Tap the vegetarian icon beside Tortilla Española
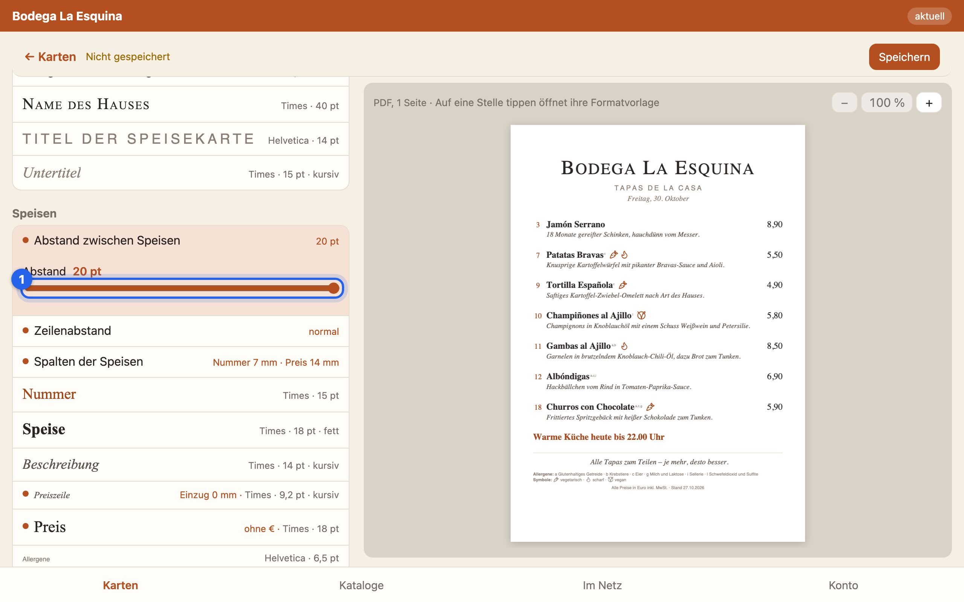 point(623,285)
